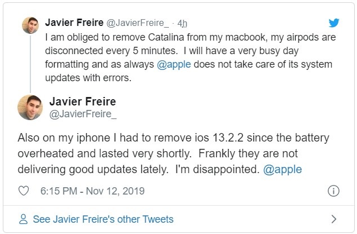Screen dimensions: 357x234
Task: Click the Twitter bird logo
Action: click(x=333, y=23)
